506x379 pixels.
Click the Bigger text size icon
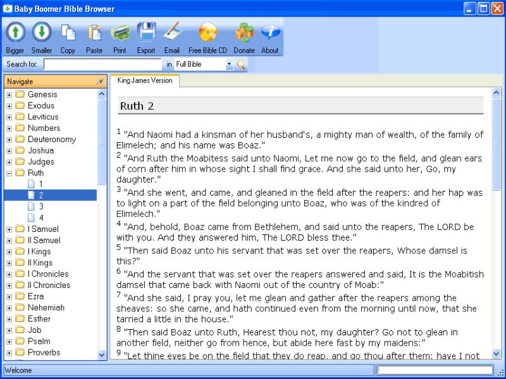pos(15,32)
